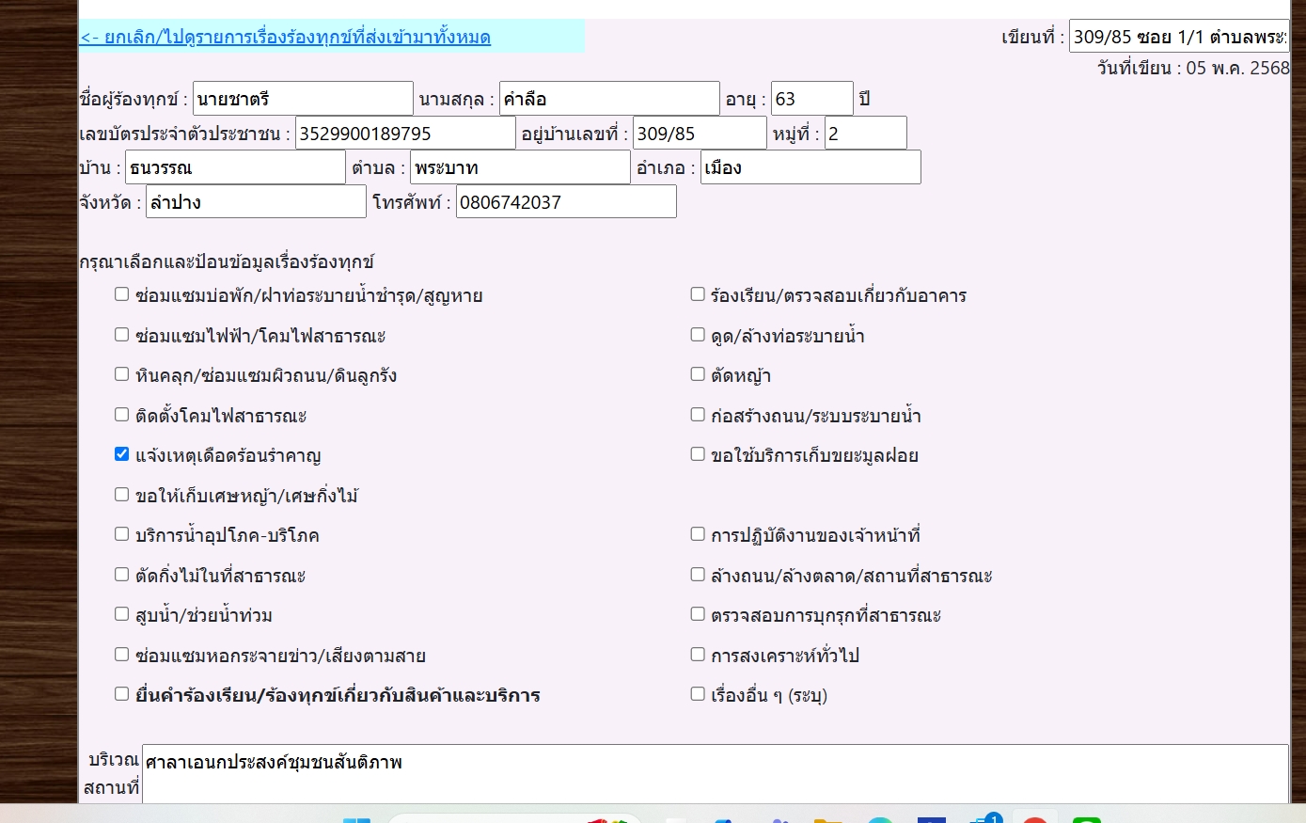Click the cancel and return to complaints list link
This screenshot has height=823, width=1306.
pyautogui.click(x=285, y=38)
